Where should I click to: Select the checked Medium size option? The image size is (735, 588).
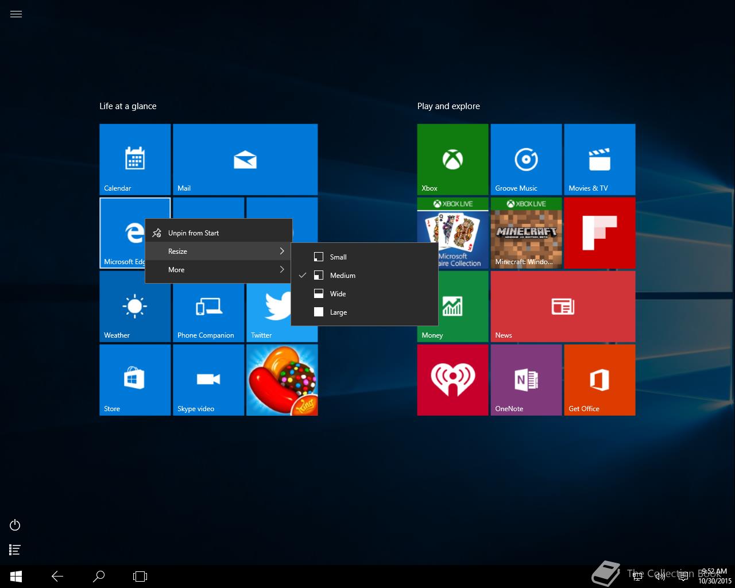click(342, 276)
